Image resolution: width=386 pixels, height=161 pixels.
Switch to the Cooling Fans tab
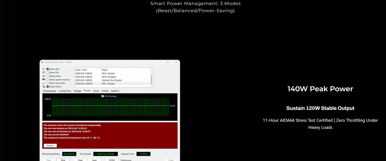[x=65, y=91]
